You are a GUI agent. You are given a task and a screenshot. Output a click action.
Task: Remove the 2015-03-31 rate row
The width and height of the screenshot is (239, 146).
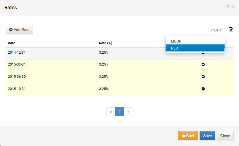[203, 64]
